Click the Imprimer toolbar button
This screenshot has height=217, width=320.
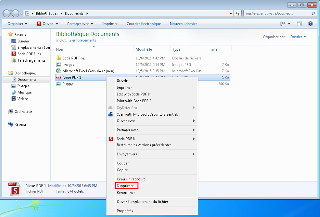(x=110, y=24)
